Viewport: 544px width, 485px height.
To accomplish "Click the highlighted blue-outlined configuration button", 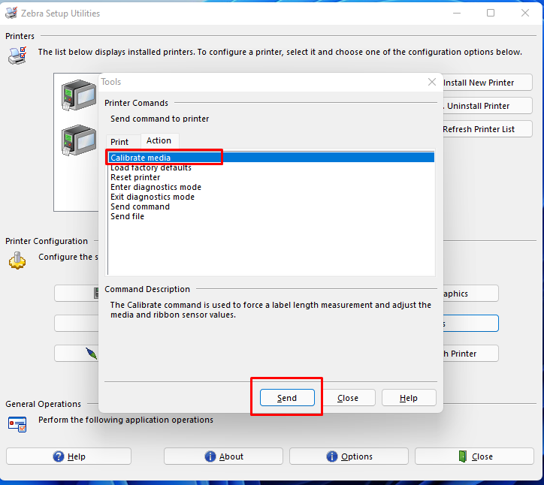I will pos(471,324).
